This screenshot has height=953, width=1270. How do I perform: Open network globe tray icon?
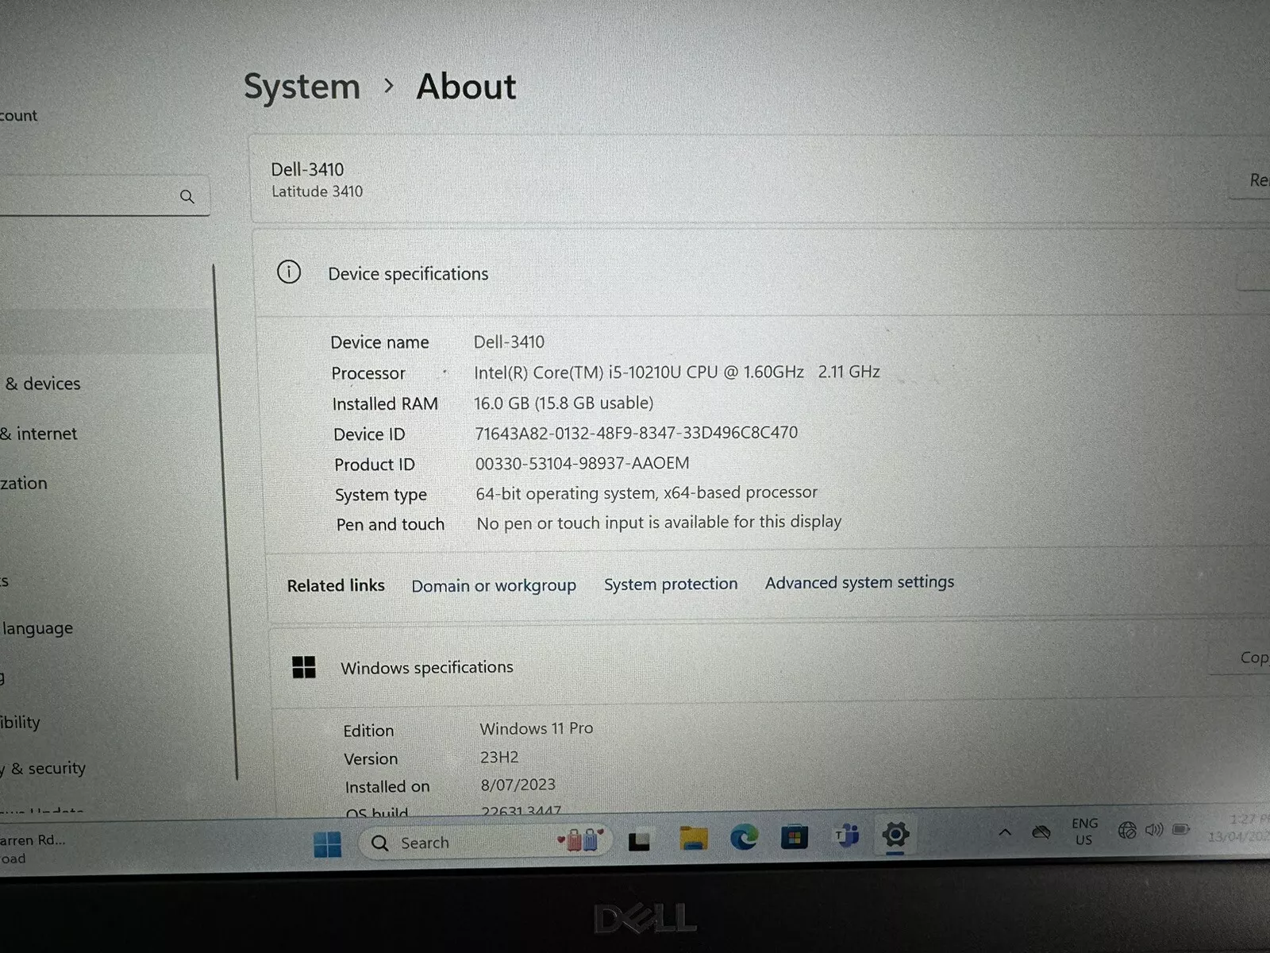(x=1127, y=831)
